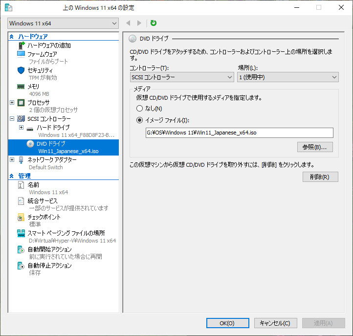Collapse the SCSI コントローラー tree node
Viewport: 353px width, 336px height.
pos(12,119)
